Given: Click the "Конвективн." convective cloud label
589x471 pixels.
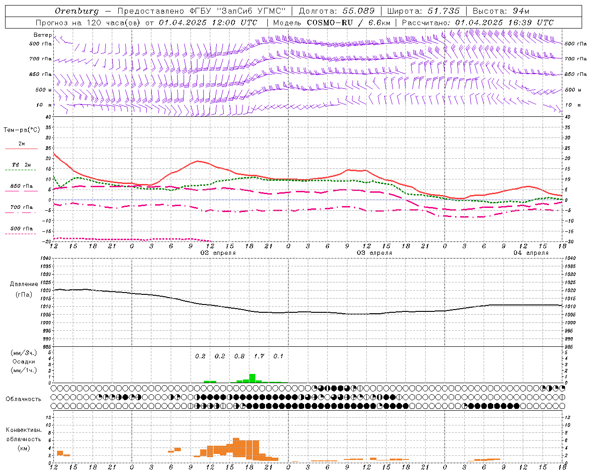Looking at the screenshot, I should tap(24, 430).
